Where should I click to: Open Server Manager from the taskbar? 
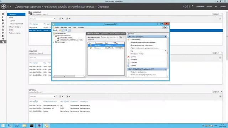(10, 126)
